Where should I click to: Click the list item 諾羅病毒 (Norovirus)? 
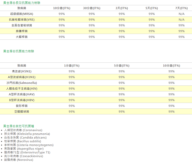click(x=19, y=160)
